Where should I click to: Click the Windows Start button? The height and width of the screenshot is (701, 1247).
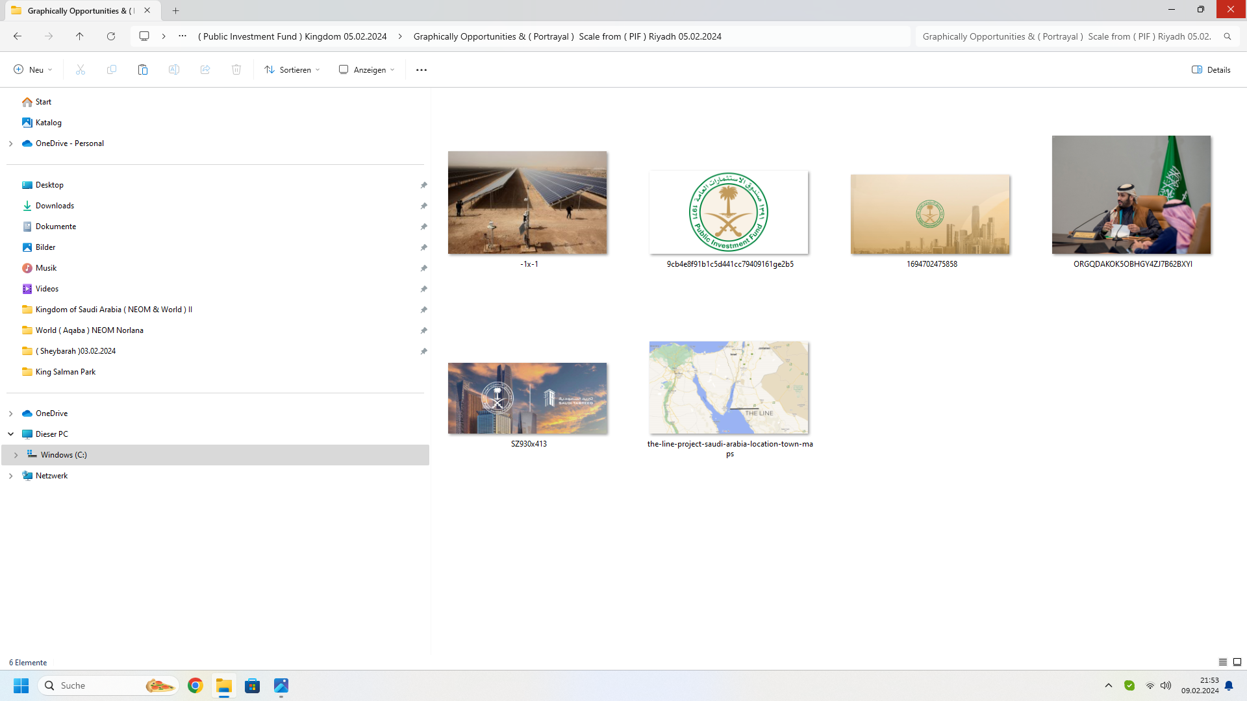tap(21, 685)
